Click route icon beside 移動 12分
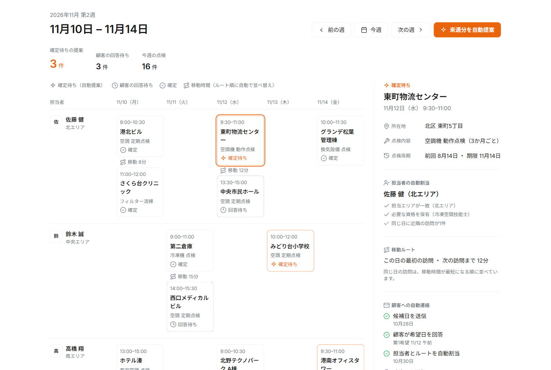The width and height of the screenshot is (551, 370). coord(223,170)
